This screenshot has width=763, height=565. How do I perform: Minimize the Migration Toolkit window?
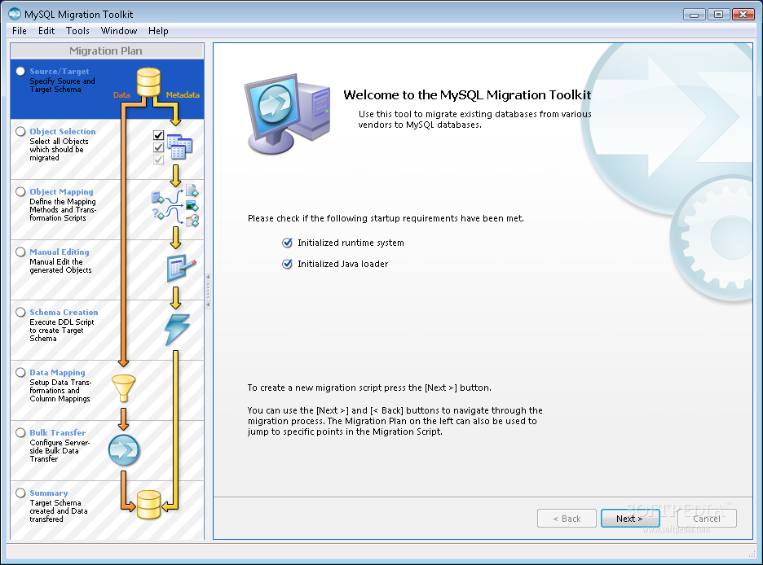click(695, 14)
